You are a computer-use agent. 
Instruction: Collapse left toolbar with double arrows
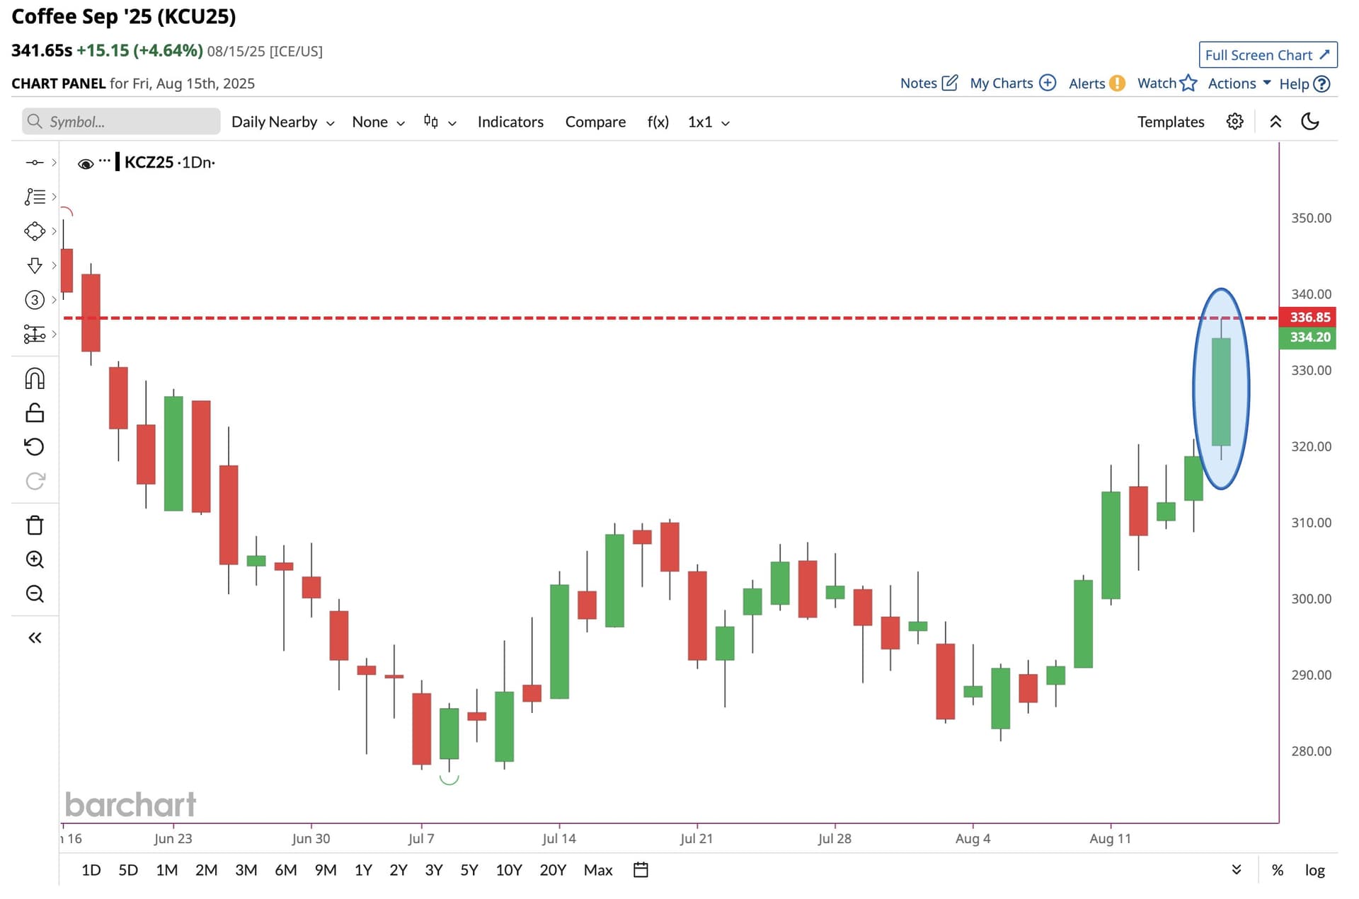coord(35,638)
